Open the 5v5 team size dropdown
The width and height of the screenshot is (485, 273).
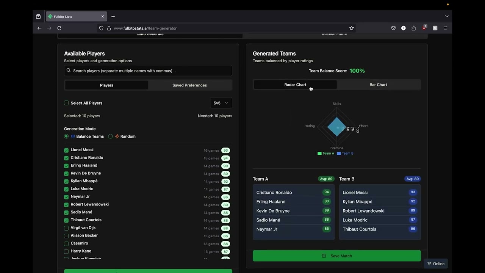(221, 103)
